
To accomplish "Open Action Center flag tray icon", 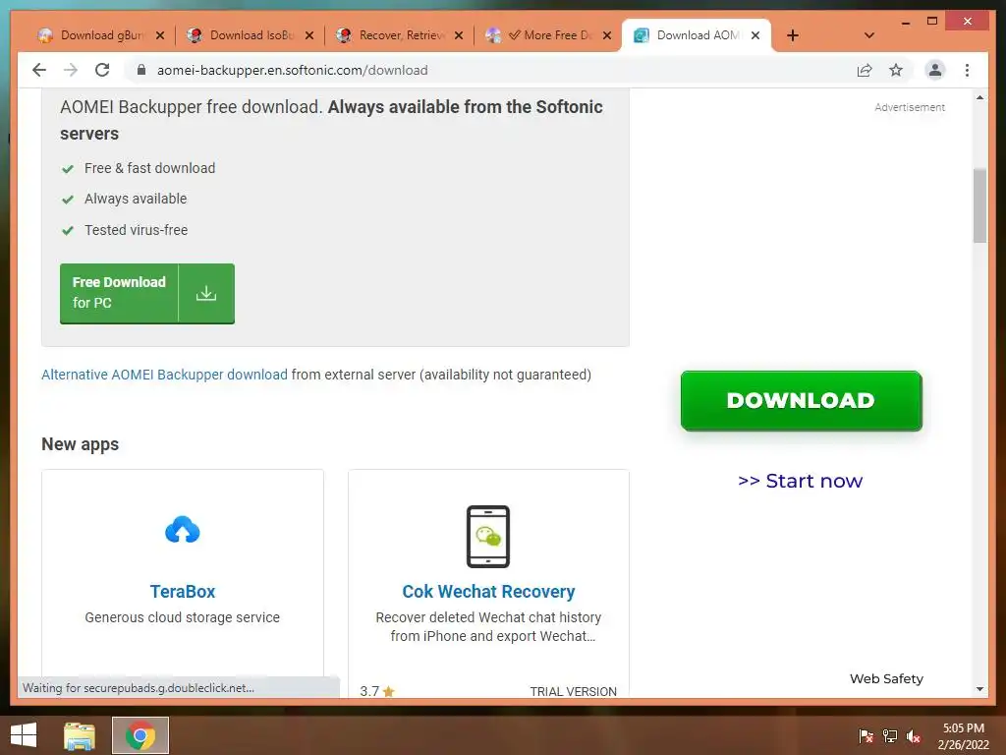I will coord(866,735).
